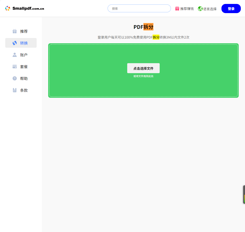Click the person icon beside 账户
This screenshot has height=232, width=245.
click(15, 55)
